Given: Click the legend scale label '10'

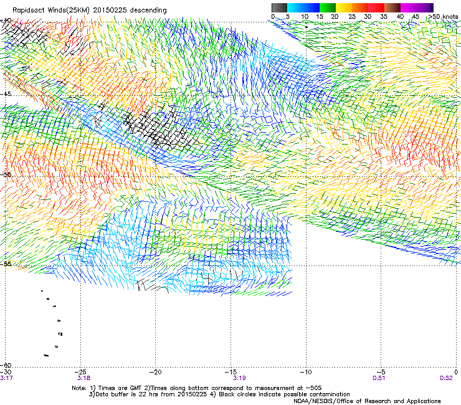Looking at the screenshot, I should click(305, 17).
